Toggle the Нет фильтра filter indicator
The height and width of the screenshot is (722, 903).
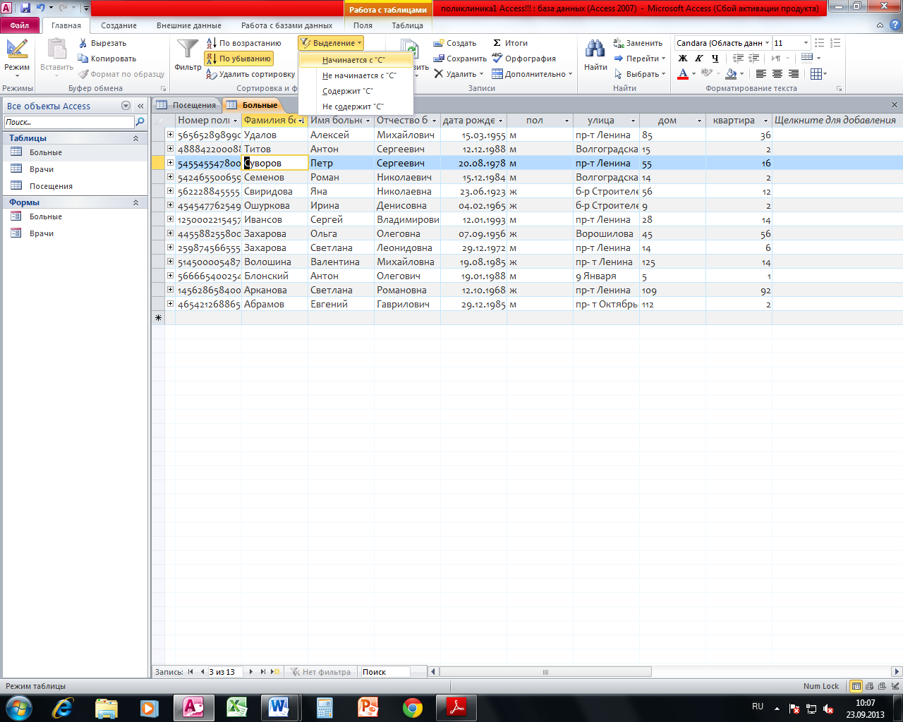pyautogui.click(x=320, y=672)
